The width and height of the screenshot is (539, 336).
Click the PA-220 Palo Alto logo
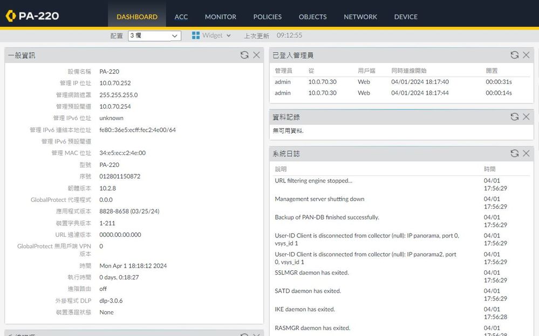(x=32, y=16)
